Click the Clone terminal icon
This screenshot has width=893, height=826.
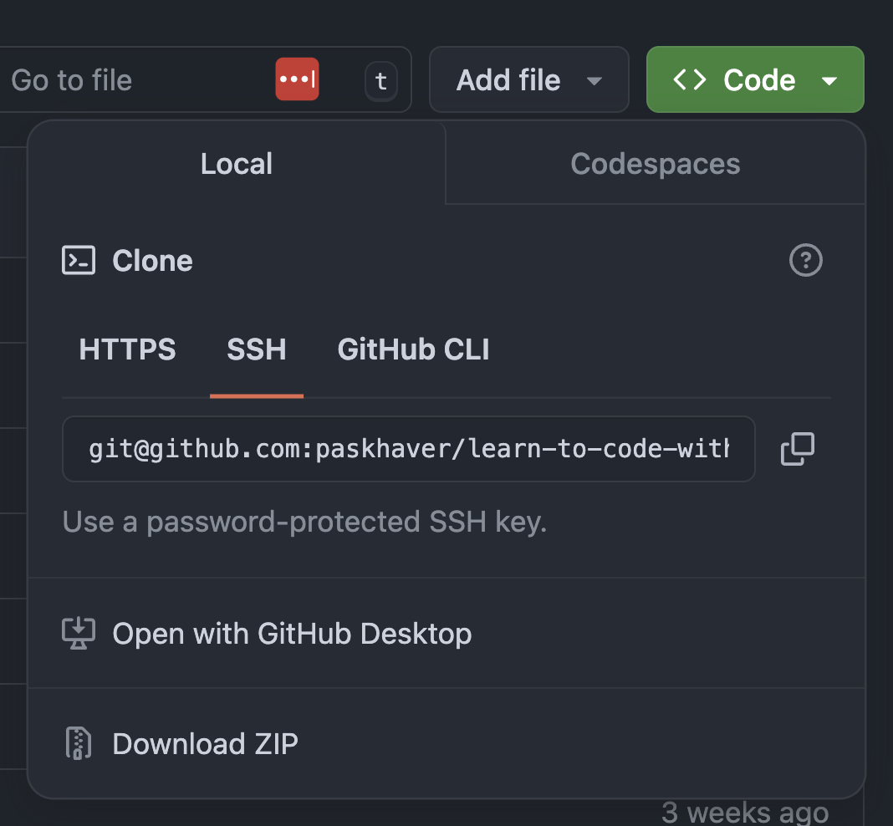pos(79,260)
